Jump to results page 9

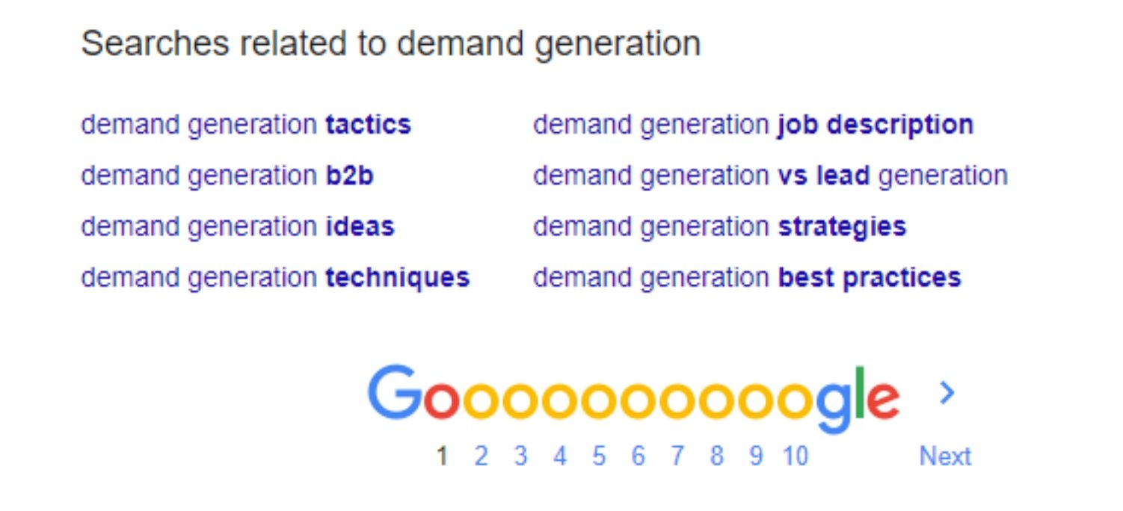coord(756,456)
